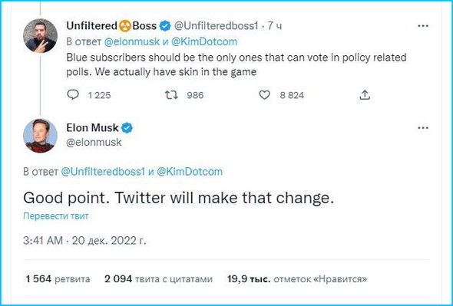
Task: Open @KimDotcom mention in Musk's reply
Action: [190, 172]
